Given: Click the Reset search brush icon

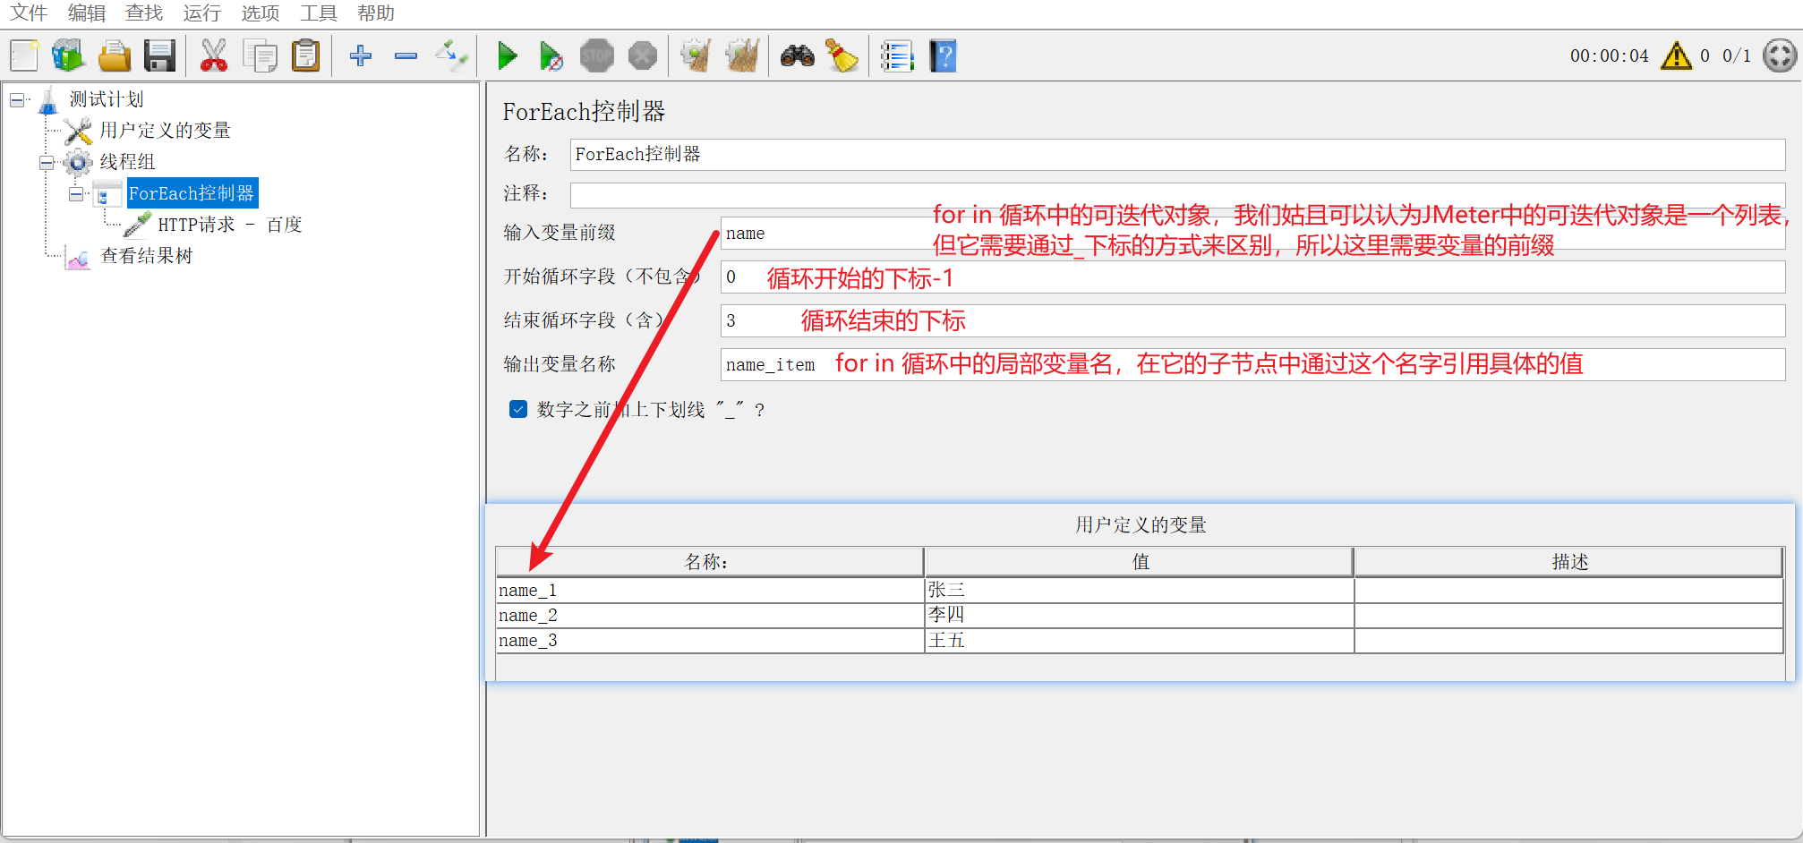Looking at the screenshot, I should 842,55.
